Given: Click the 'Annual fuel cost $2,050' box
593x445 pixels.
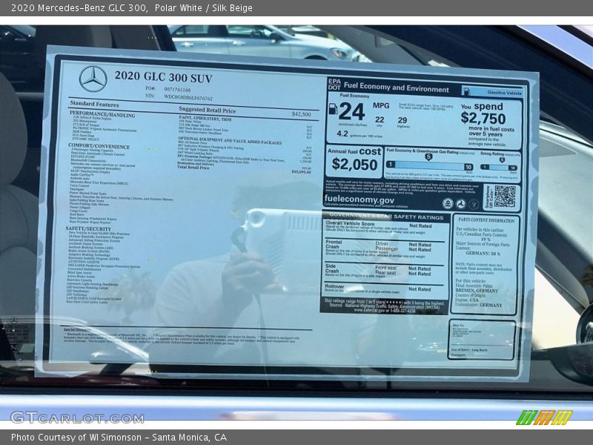Looking at the screenshot, I should click(x=354, y=162).
